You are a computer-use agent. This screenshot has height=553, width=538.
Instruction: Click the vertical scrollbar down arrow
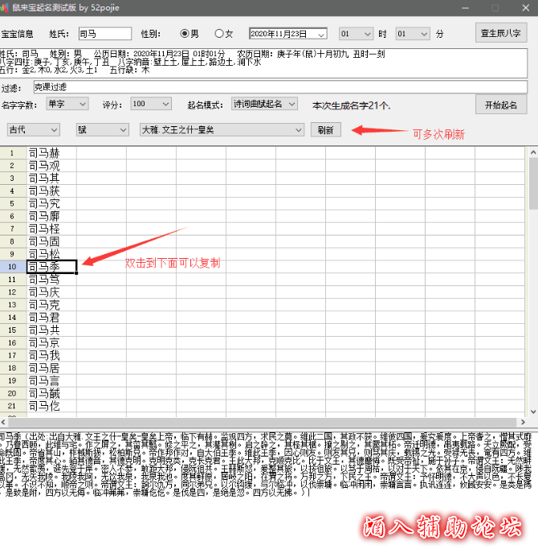coord(533,412)
